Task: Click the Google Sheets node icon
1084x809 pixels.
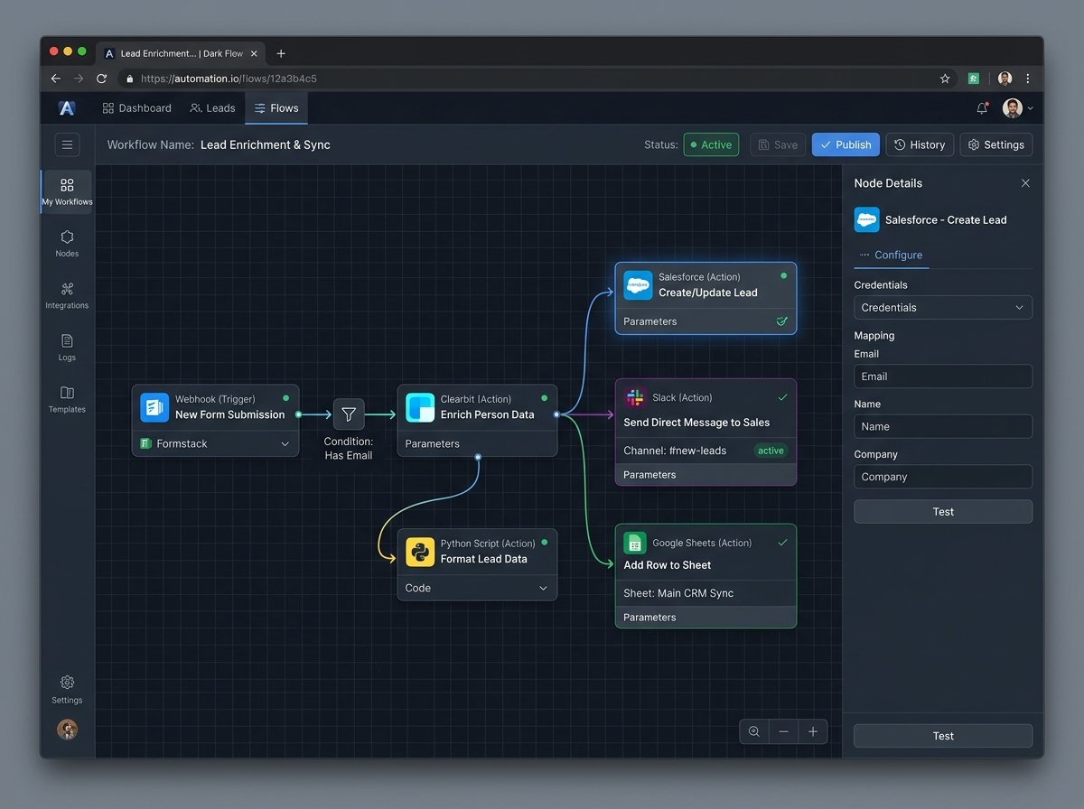Action: [x=635, y=543]
